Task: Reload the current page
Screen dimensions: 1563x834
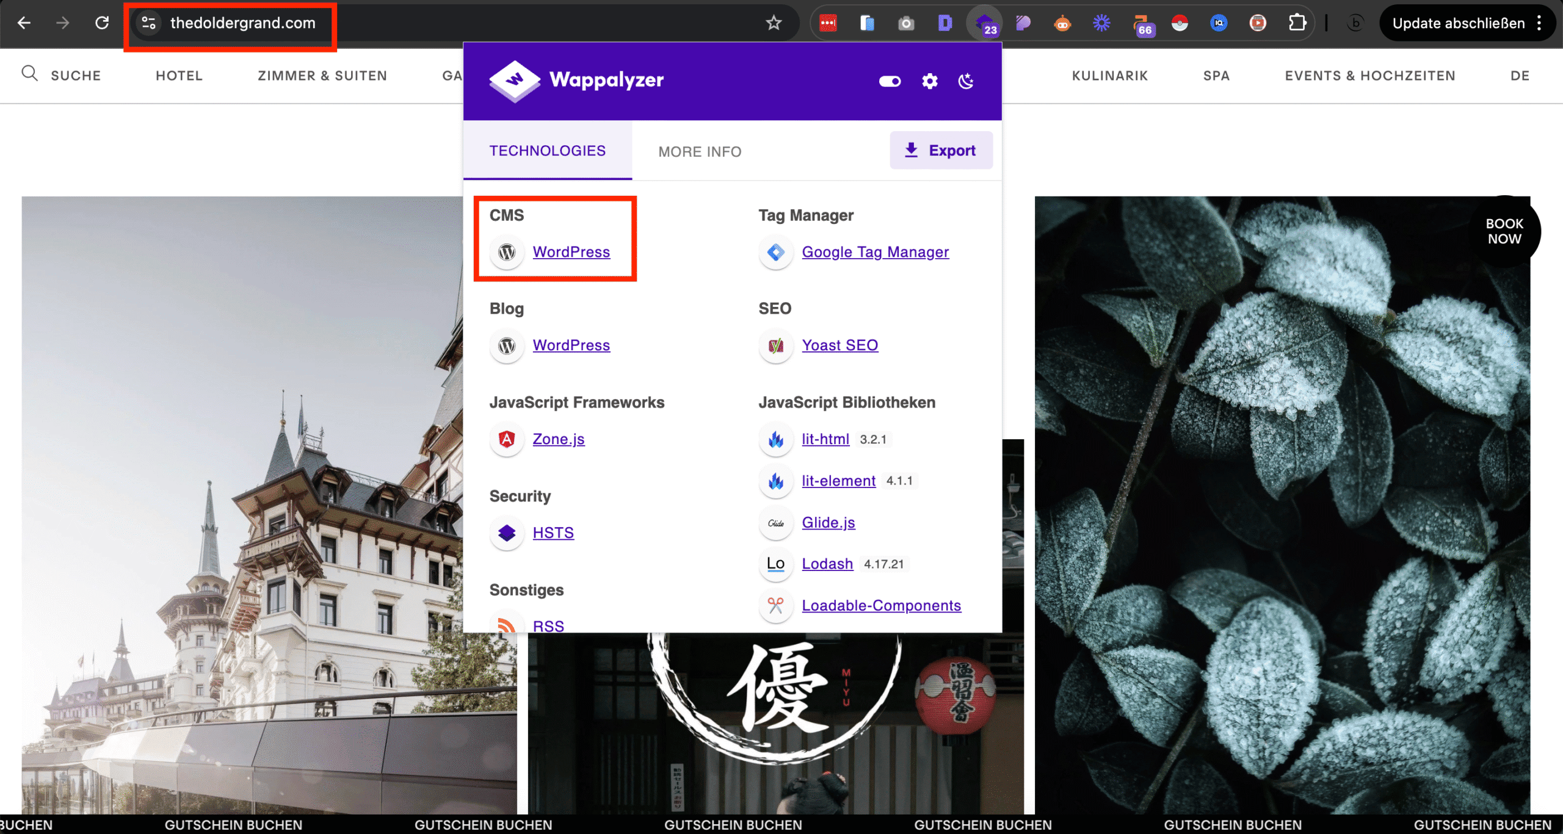Action: [x=101, y=23]
